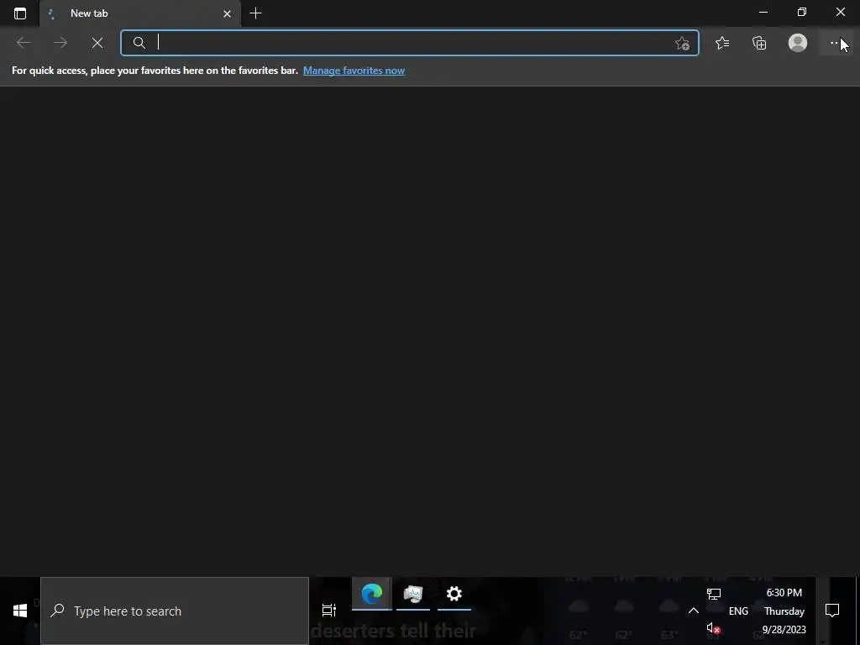Select the New tab tab

coord(140,13)
